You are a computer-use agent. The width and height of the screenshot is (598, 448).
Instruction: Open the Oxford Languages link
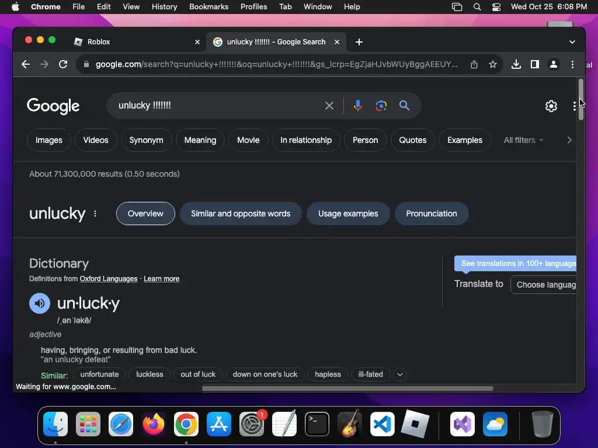pos(108,279)
